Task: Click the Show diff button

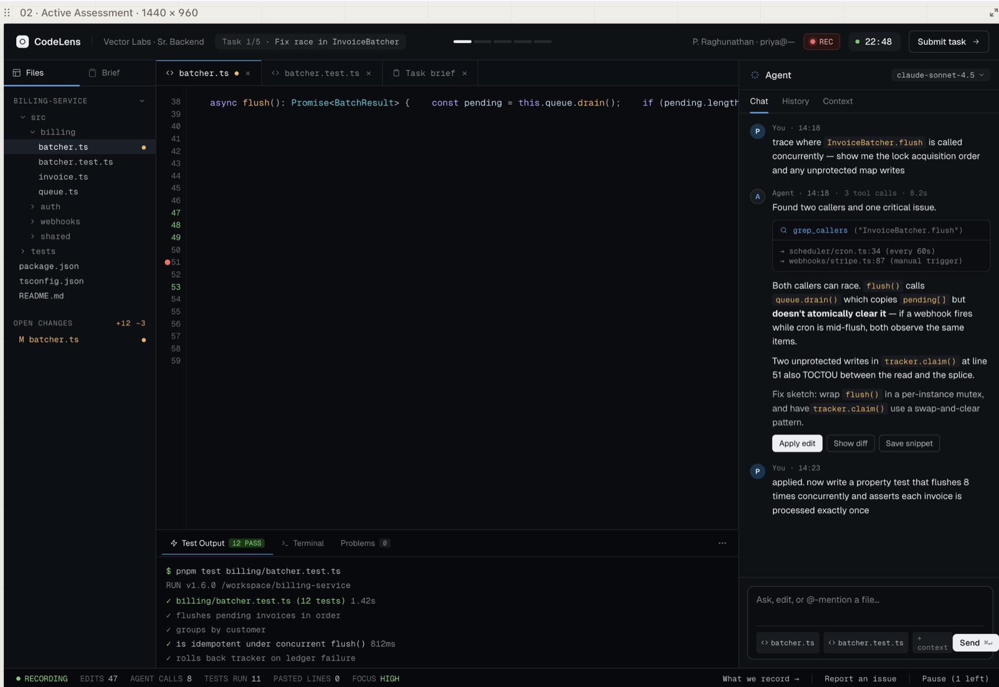Action: 850,443
